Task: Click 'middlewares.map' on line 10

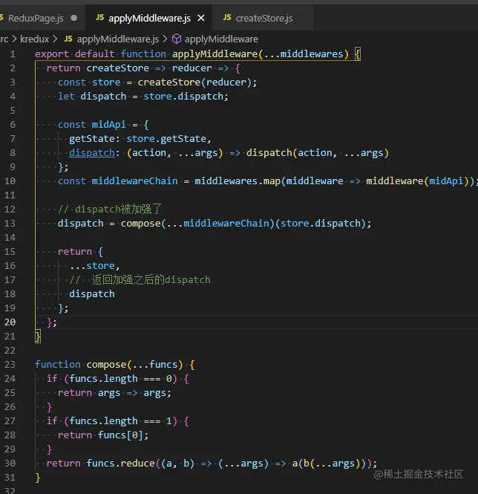Action: click(238, 181)
